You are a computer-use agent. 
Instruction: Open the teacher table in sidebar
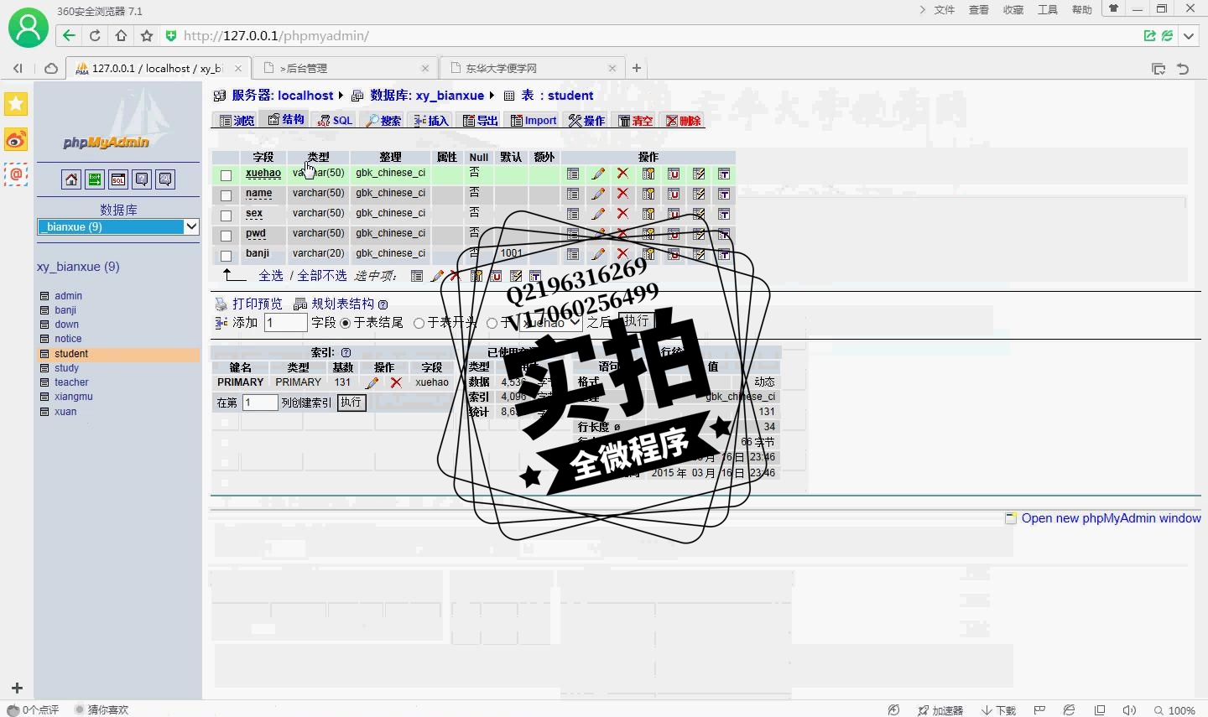(x=71, y=382)
